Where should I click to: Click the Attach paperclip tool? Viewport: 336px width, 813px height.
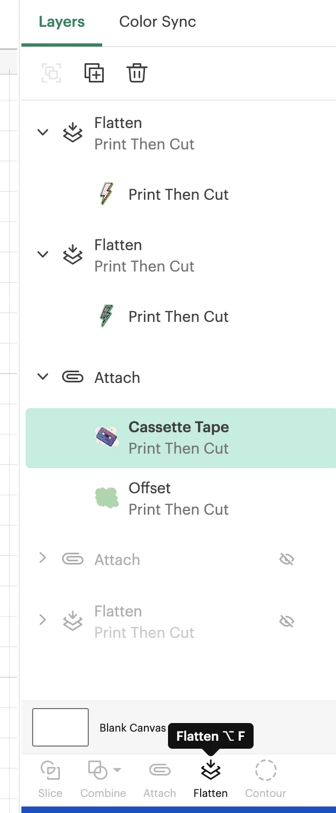[x=159, y=771]
